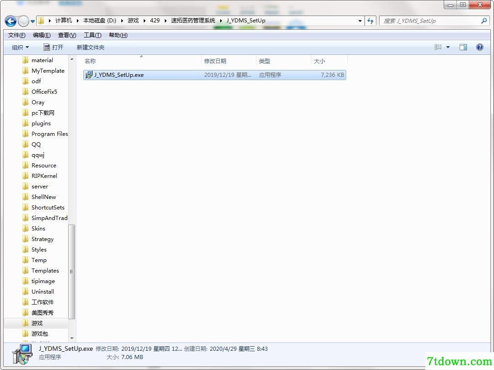The height and width of the screenshot is (370, 494).
Task: Select the 游戏包 folder in tree
Action: click(x=40, y=334)
